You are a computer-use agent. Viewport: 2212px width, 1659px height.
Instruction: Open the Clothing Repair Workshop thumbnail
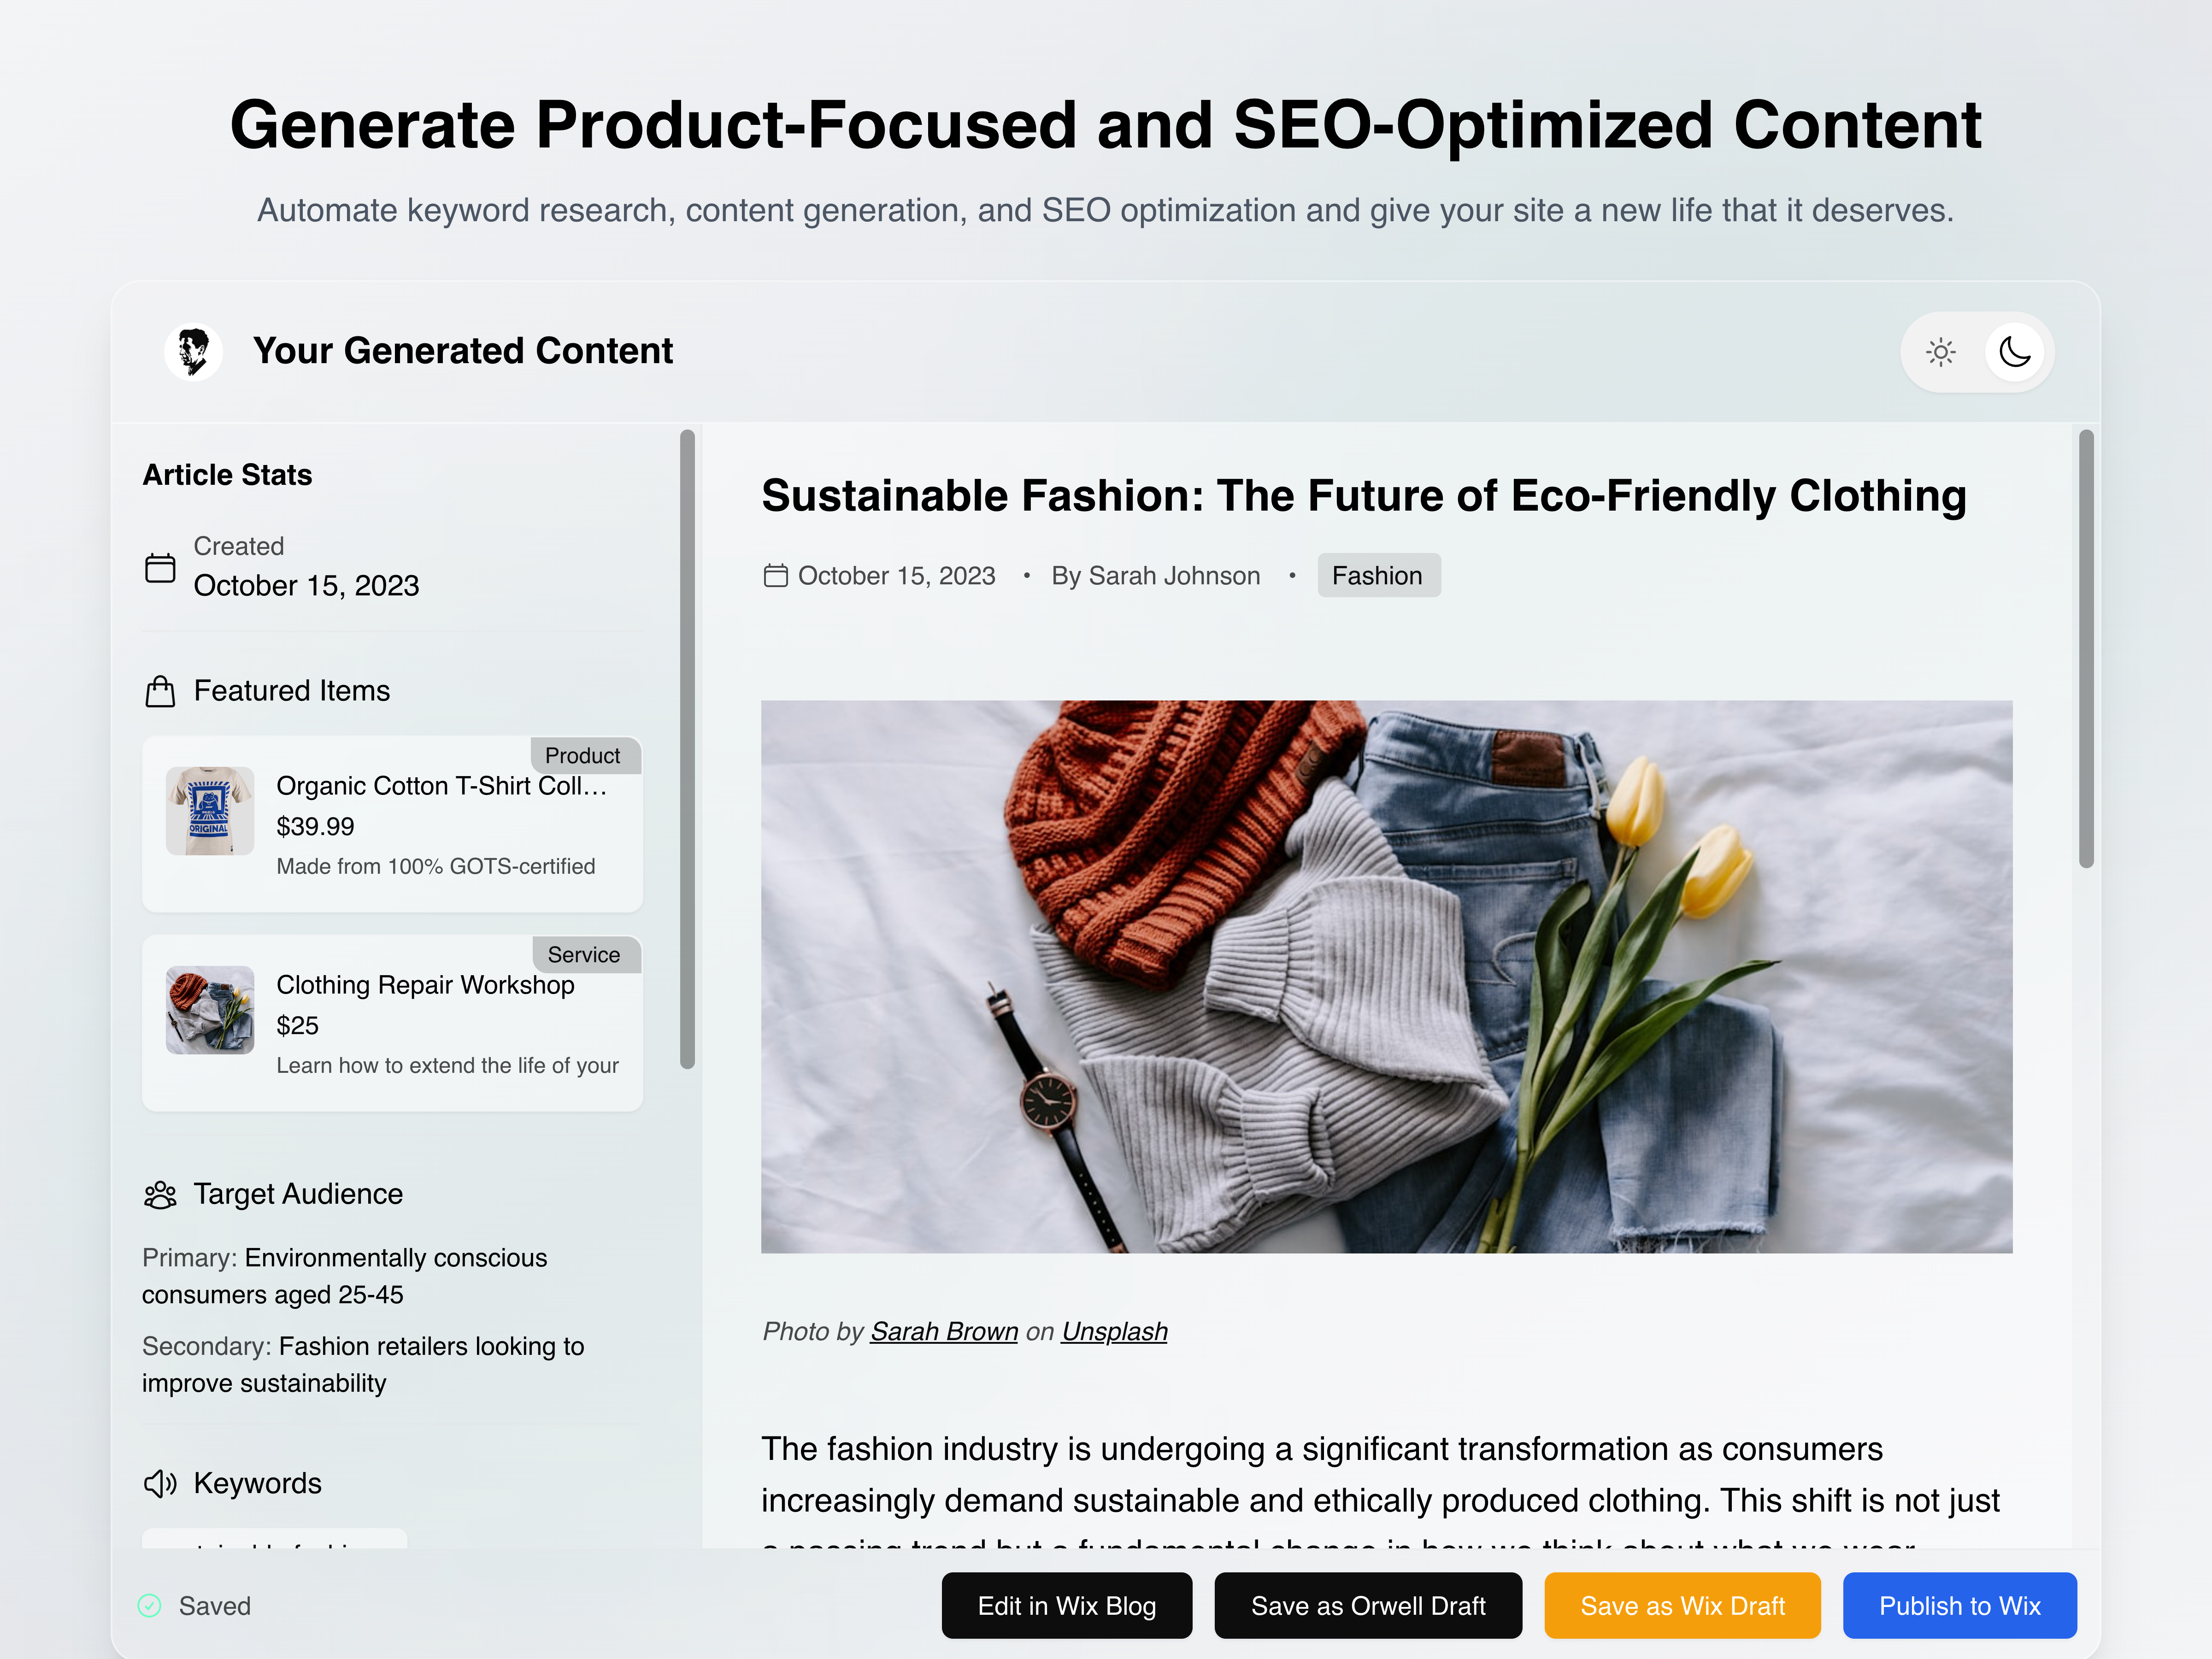[210, 1010]
